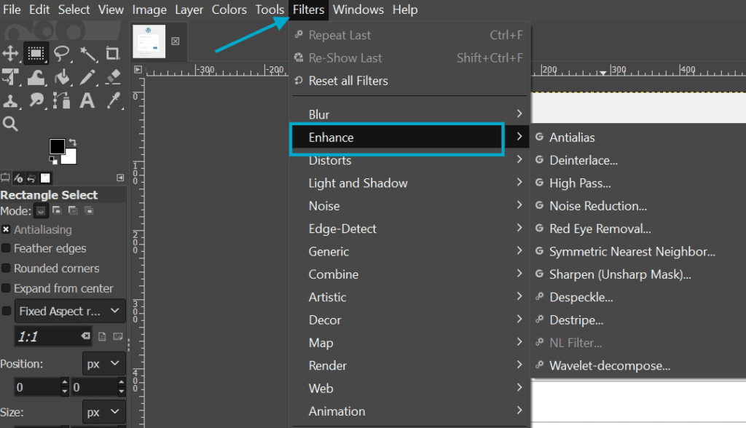The height and width of the screenshot is (428, 746).
Task: Select the Eraser tool
Action: coord(113,77)
